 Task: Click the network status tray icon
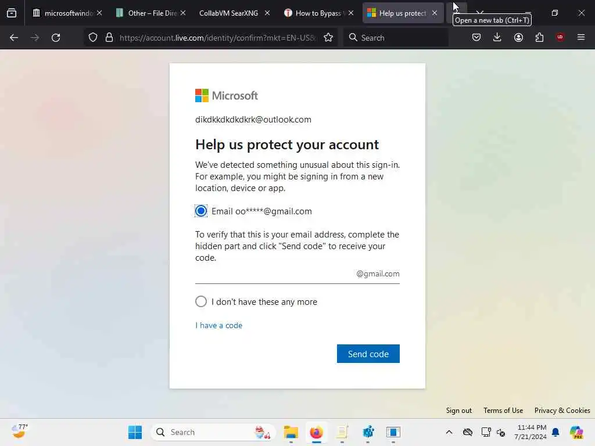pos(486,432)
